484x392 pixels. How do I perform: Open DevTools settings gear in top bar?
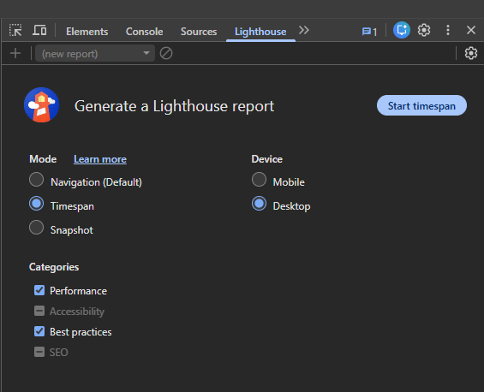(x=424, y=30)
